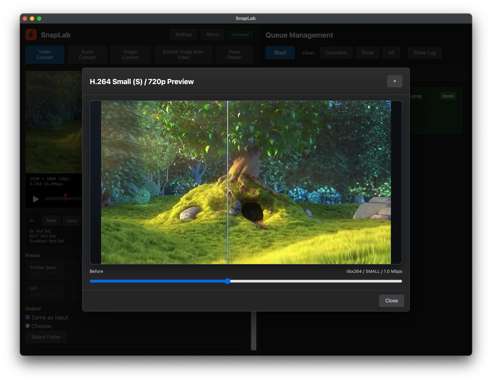Switch to the Image Convert tab
Viewport: 492px width, 382px height.
pyautogui.click(x=130, y=54)
